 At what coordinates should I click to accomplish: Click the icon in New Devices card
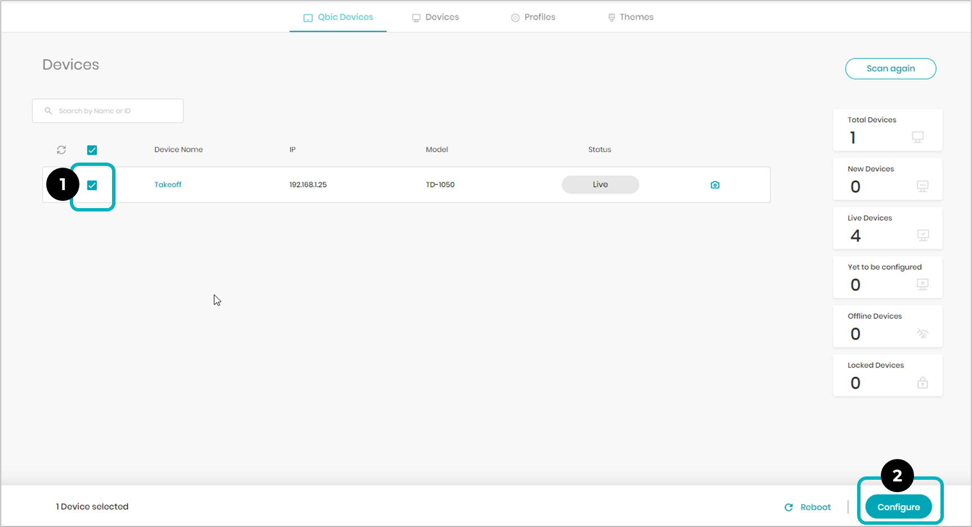point(922,186)
